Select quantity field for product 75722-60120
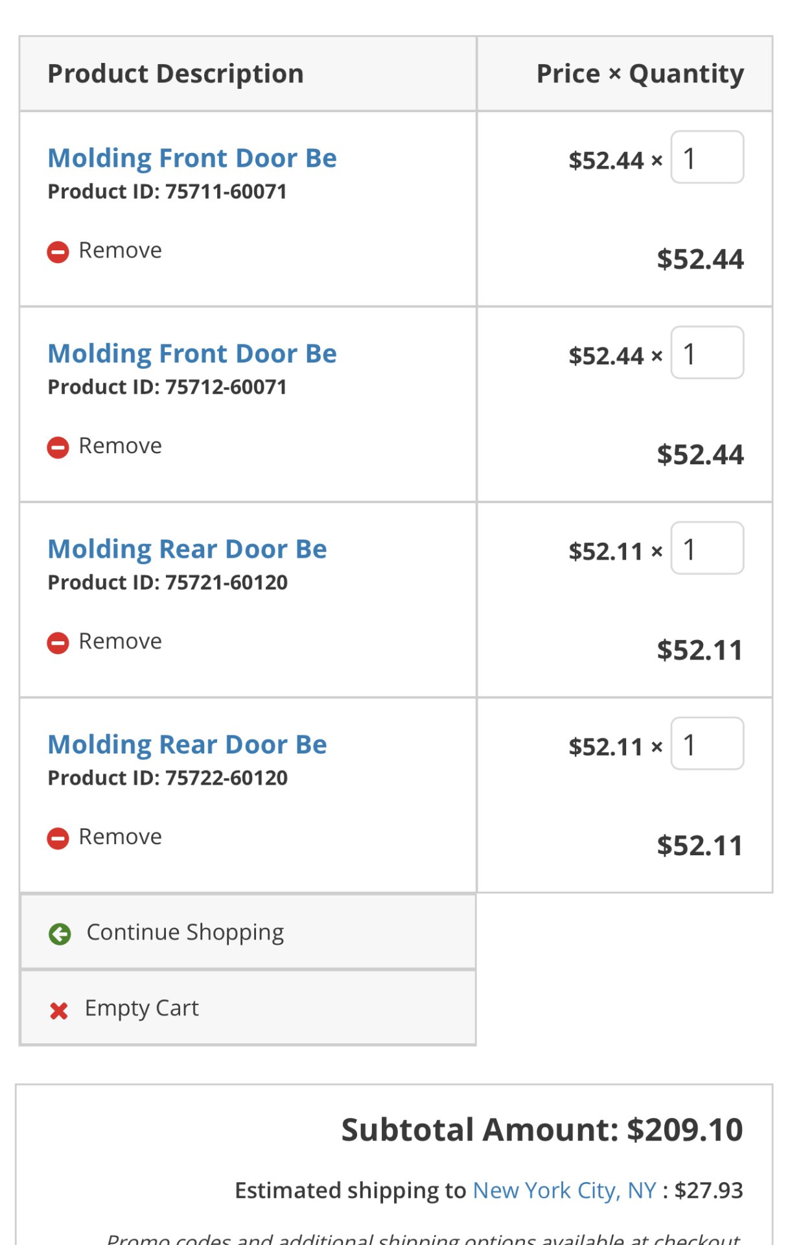This screenshot has width=792, height=1245. click(707, 744)
